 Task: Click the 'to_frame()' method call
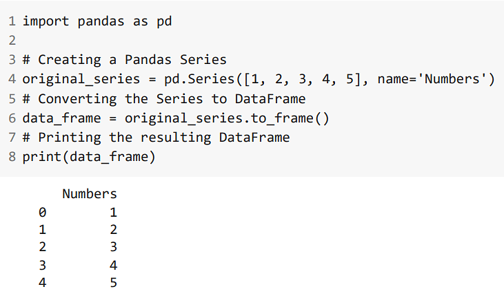(290, 118)
